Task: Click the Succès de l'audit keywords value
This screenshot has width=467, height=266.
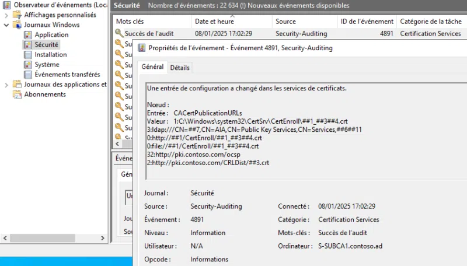Action: coord(343,233)
